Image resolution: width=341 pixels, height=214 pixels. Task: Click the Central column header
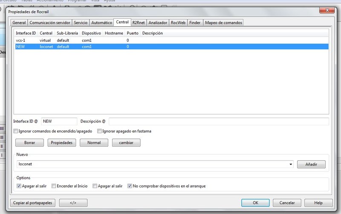(x=46, y=33)
